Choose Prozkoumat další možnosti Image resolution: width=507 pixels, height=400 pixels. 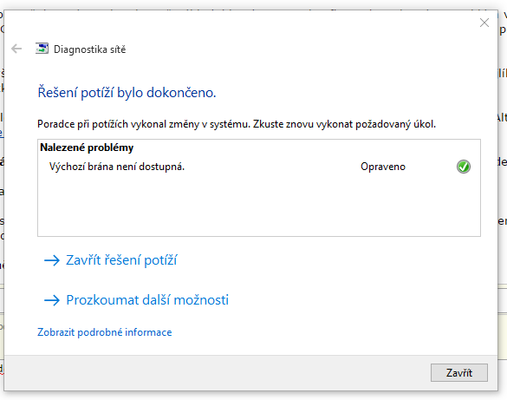click(x=147, y=300)
